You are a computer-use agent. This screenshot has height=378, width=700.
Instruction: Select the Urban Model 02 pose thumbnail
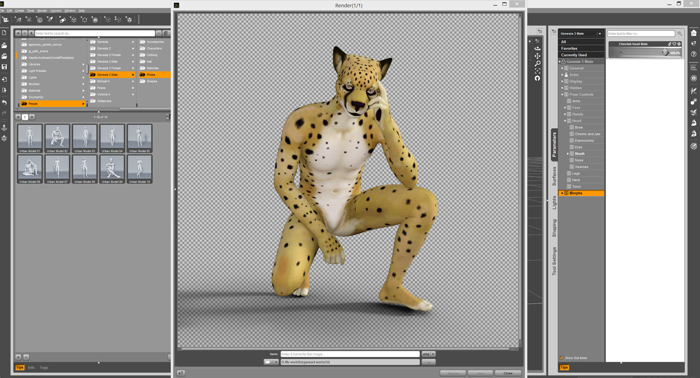[57, 138]
